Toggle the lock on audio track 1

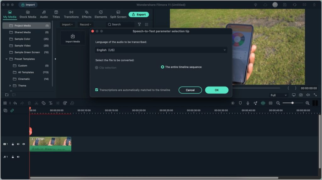pos(13,157)
